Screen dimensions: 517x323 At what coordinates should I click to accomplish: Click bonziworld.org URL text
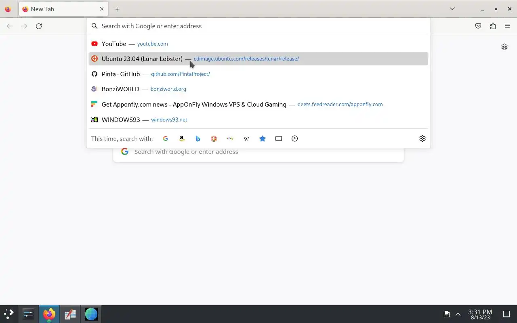tap(168, 89)
